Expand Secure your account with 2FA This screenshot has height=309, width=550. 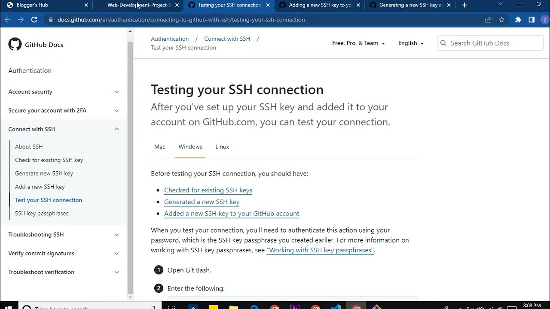64,110
